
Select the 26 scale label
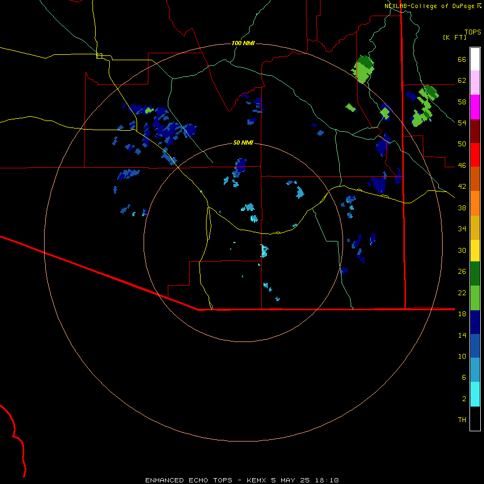(x=462, y=272)
